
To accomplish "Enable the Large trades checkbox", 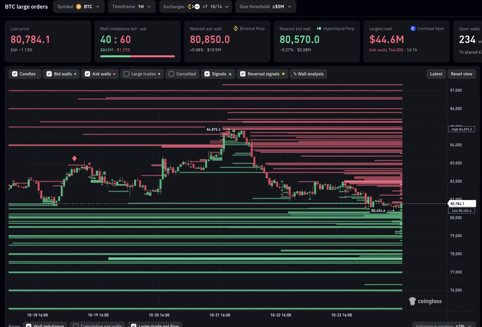I will [127, 74].
